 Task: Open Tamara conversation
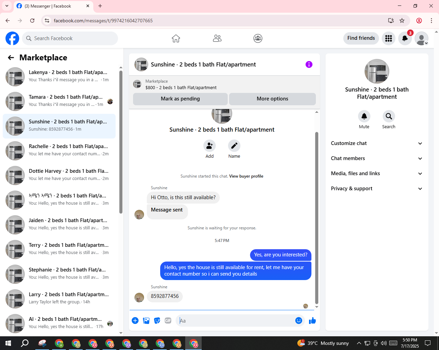[x=59, y=101]
